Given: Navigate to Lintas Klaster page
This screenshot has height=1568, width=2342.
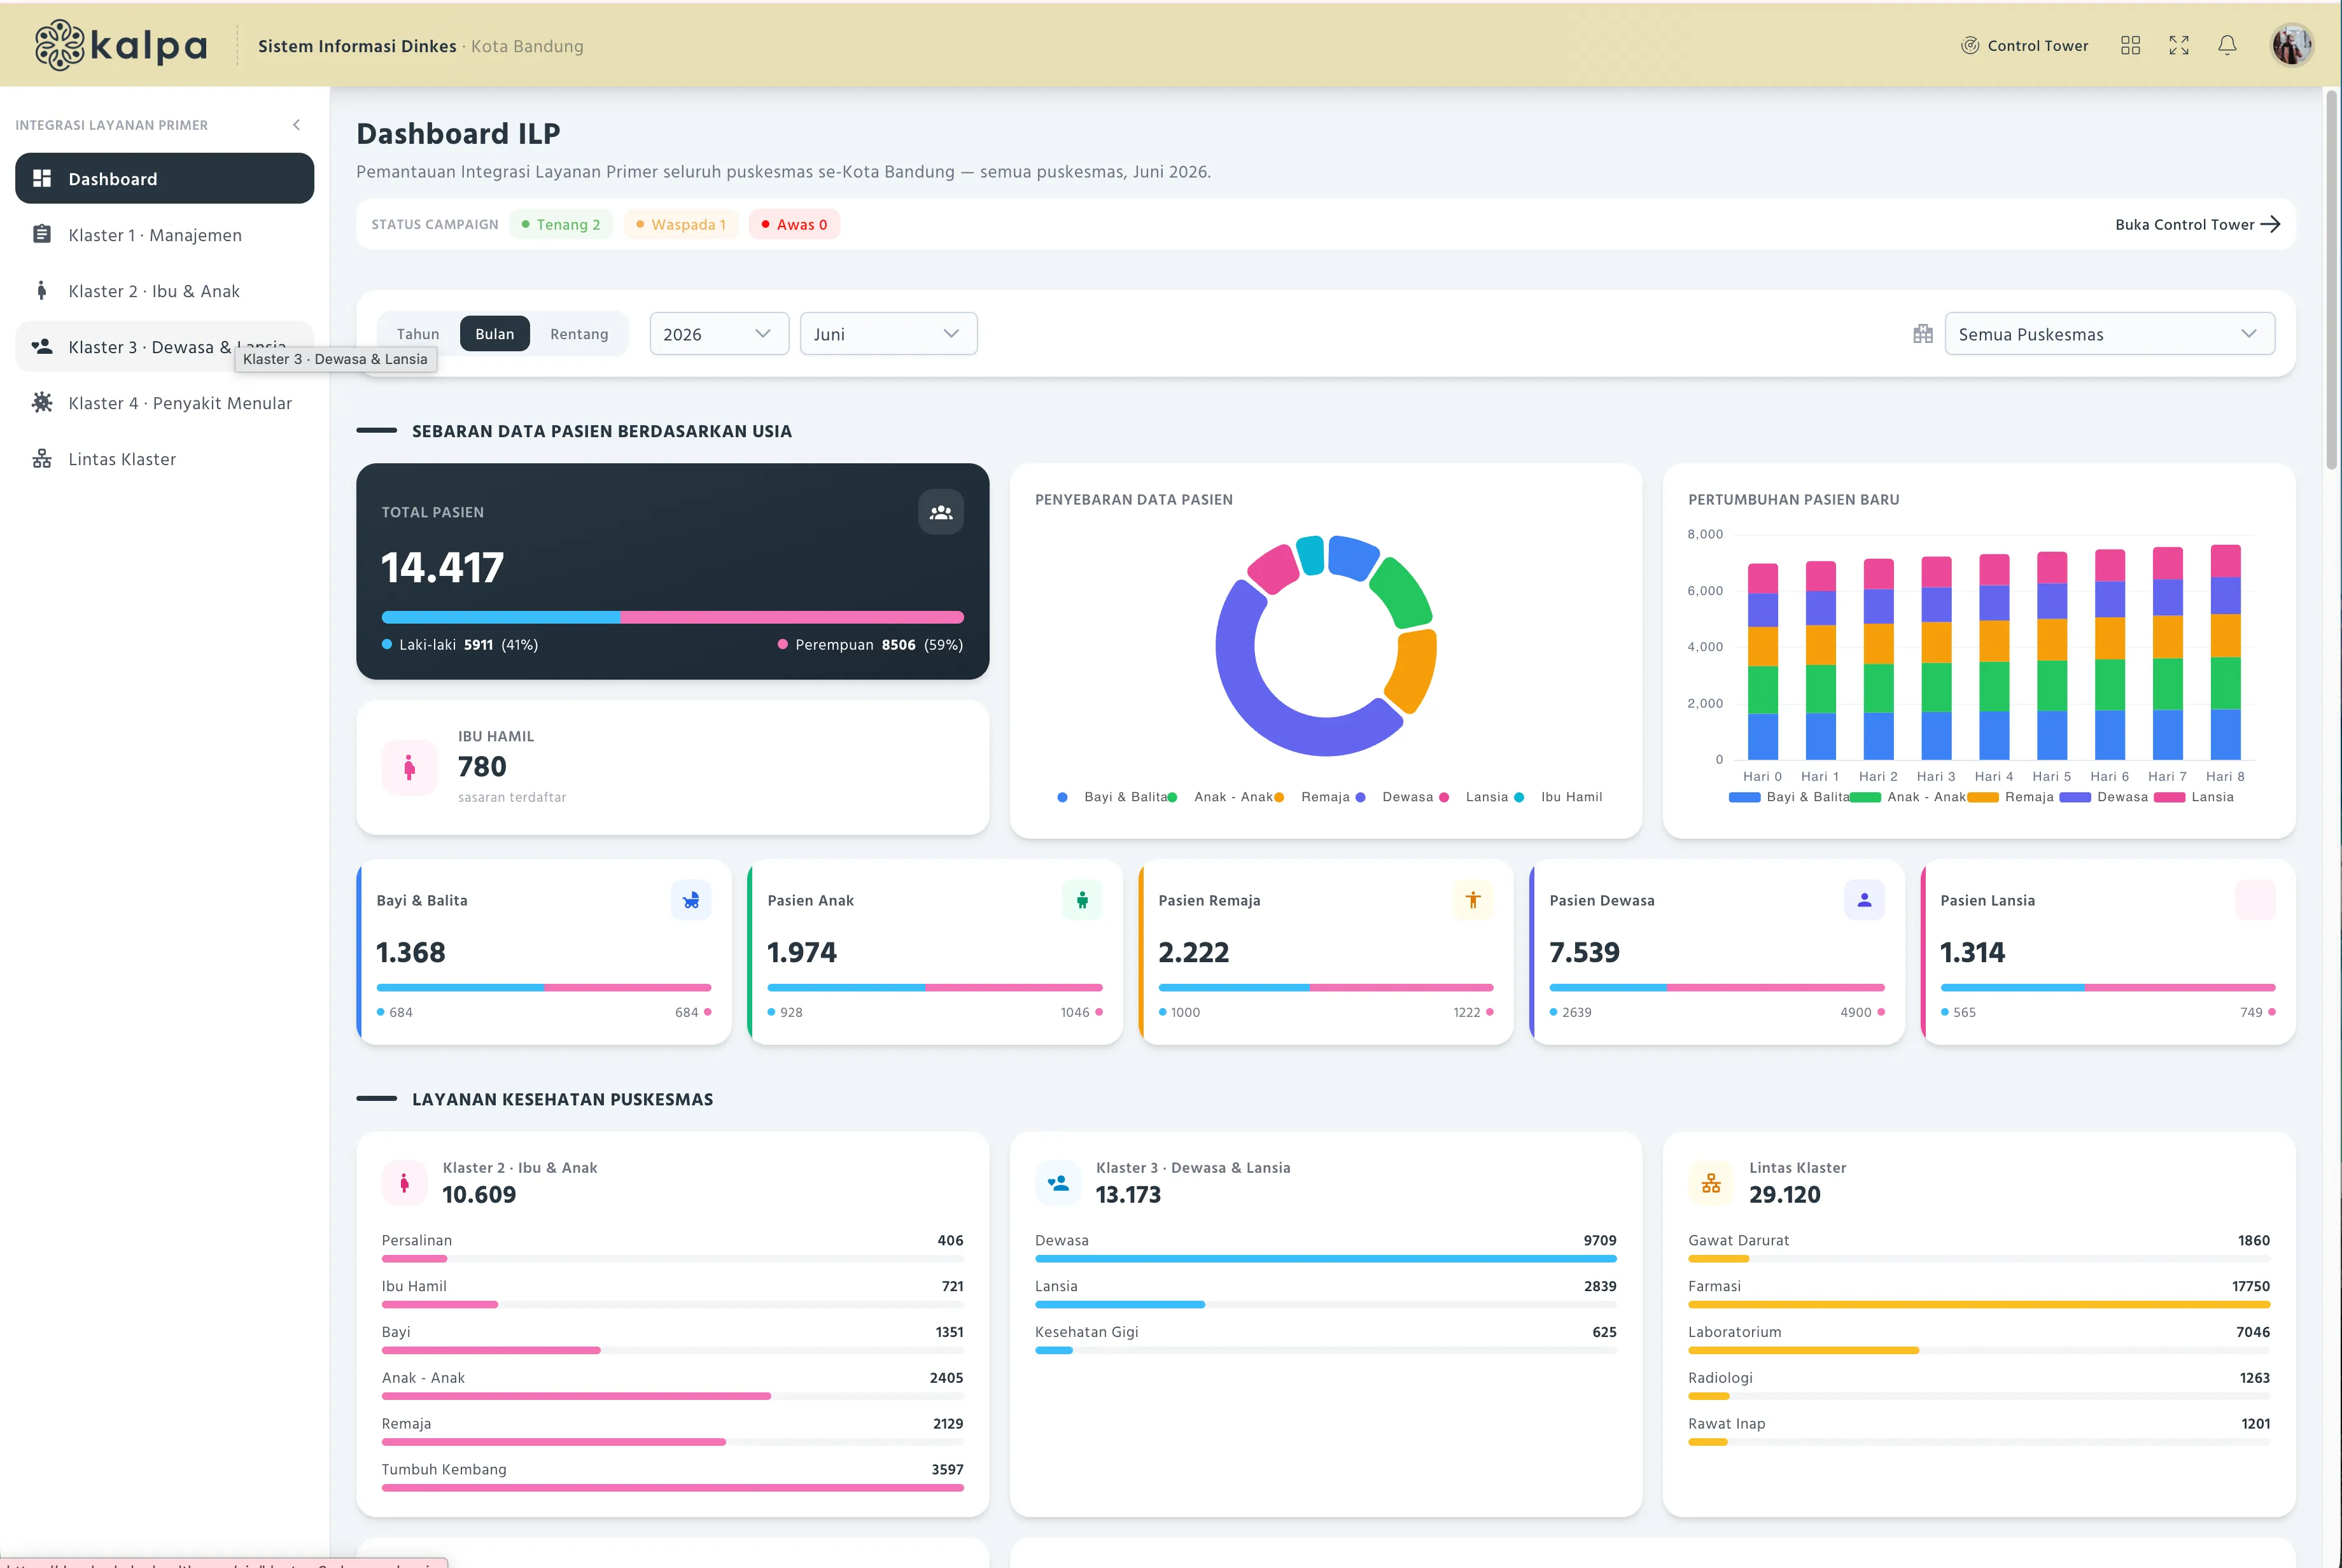Looking at the screenshot, I should coord(165,459).
